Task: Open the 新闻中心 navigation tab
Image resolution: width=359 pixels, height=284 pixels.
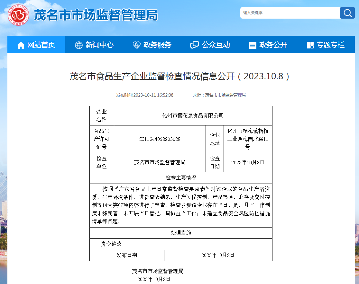Action: 94,45
